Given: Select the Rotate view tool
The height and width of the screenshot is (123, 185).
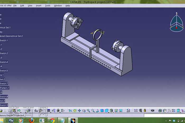Looking at the screenshot, I should pyautogui.click(x=84, y=111).
